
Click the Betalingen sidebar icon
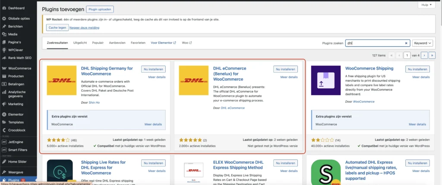click(4, 84)
